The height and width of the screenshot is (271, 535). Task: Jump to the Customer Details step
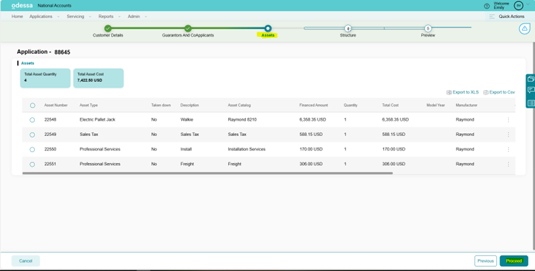click(x=108, y=28)
